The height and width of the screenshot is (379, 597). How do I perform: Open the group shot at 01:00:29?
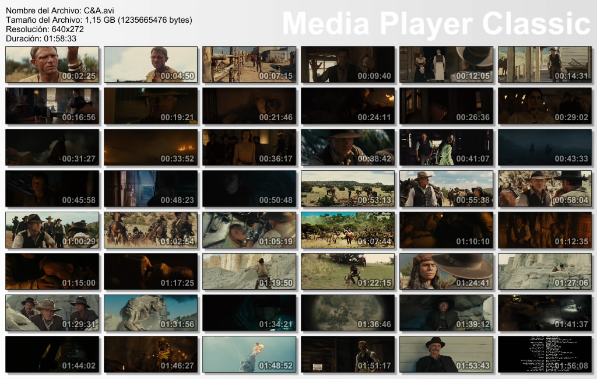pyautogui.click(x=52, y=230)
